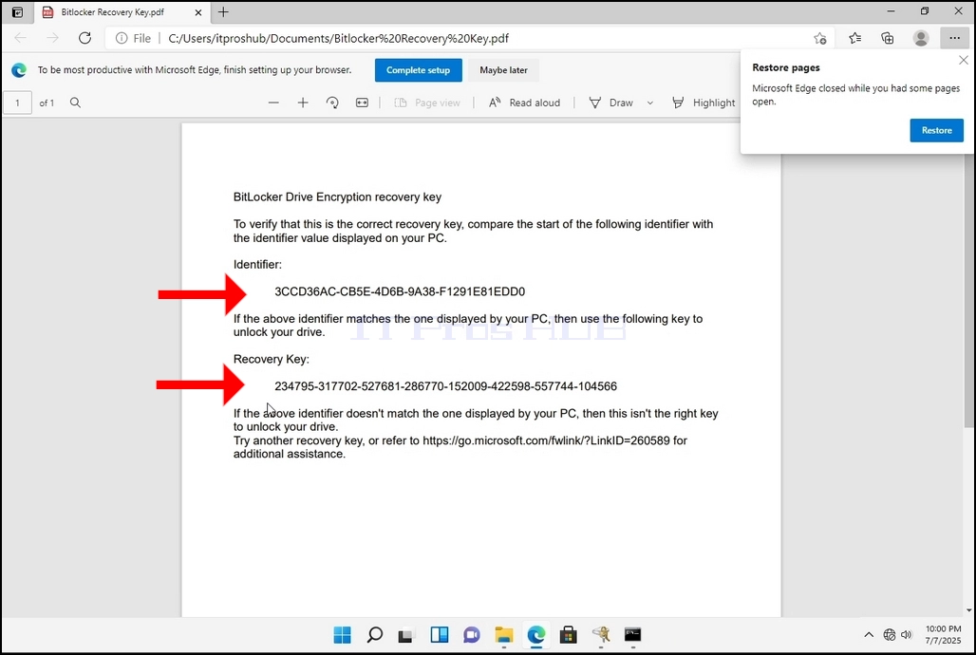Click the Restore button
976x655 pixels.
coord(936,130)
